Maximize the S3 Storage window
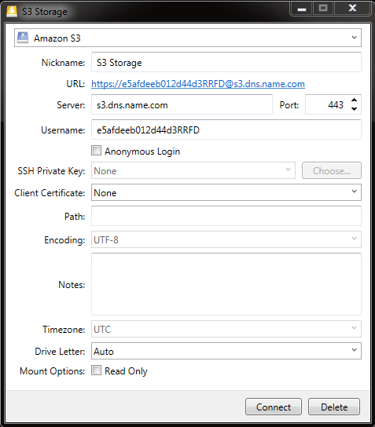 (323, 8)
